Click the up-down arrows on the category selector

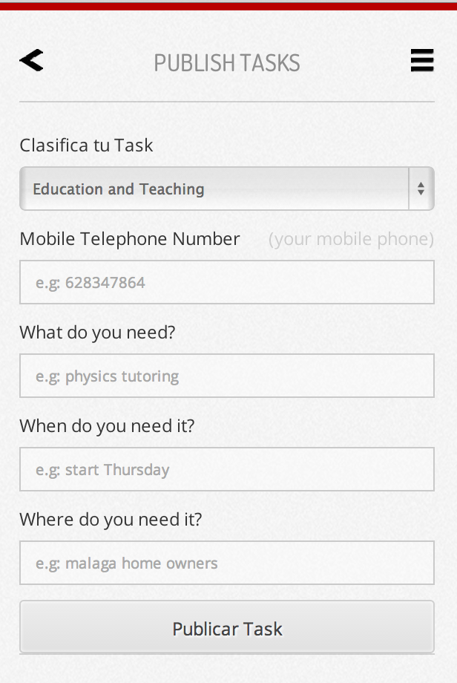tap(421, 189)
